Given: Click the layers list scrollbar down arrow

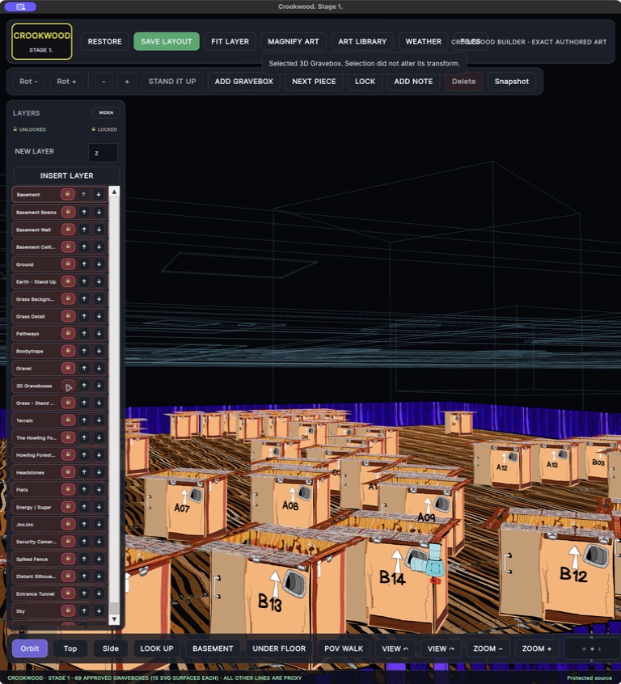Looking at the screenshot, I should point(114,619).
